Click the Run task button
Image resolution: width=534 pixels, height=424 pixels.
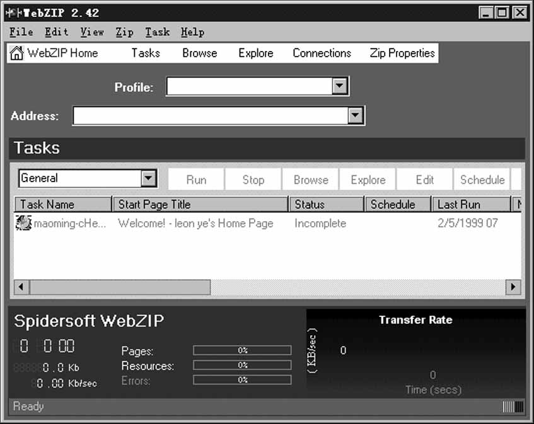click(196, 180)
